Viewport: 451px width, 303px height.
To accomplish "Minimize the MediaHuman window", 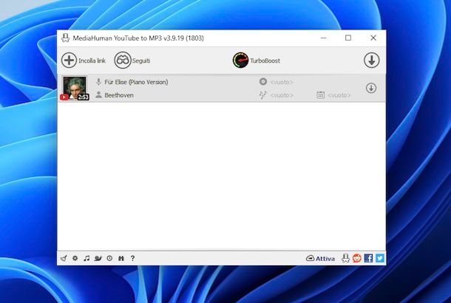I will click(324, 38).
